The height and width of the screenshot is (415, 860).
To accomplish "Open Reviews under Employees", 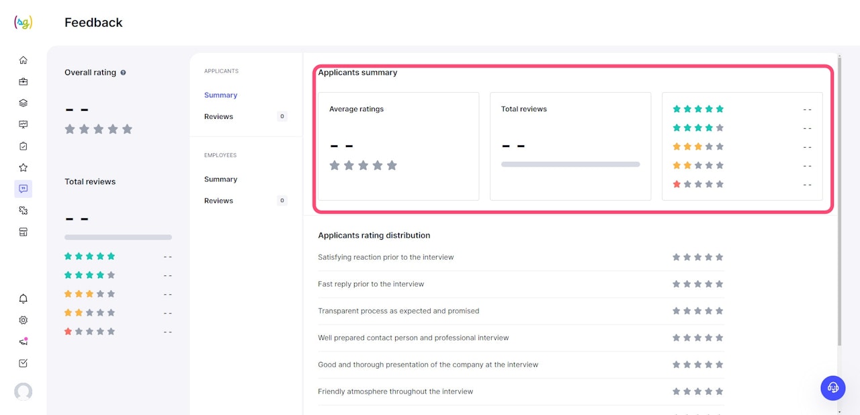I will [x=219, y=201].
